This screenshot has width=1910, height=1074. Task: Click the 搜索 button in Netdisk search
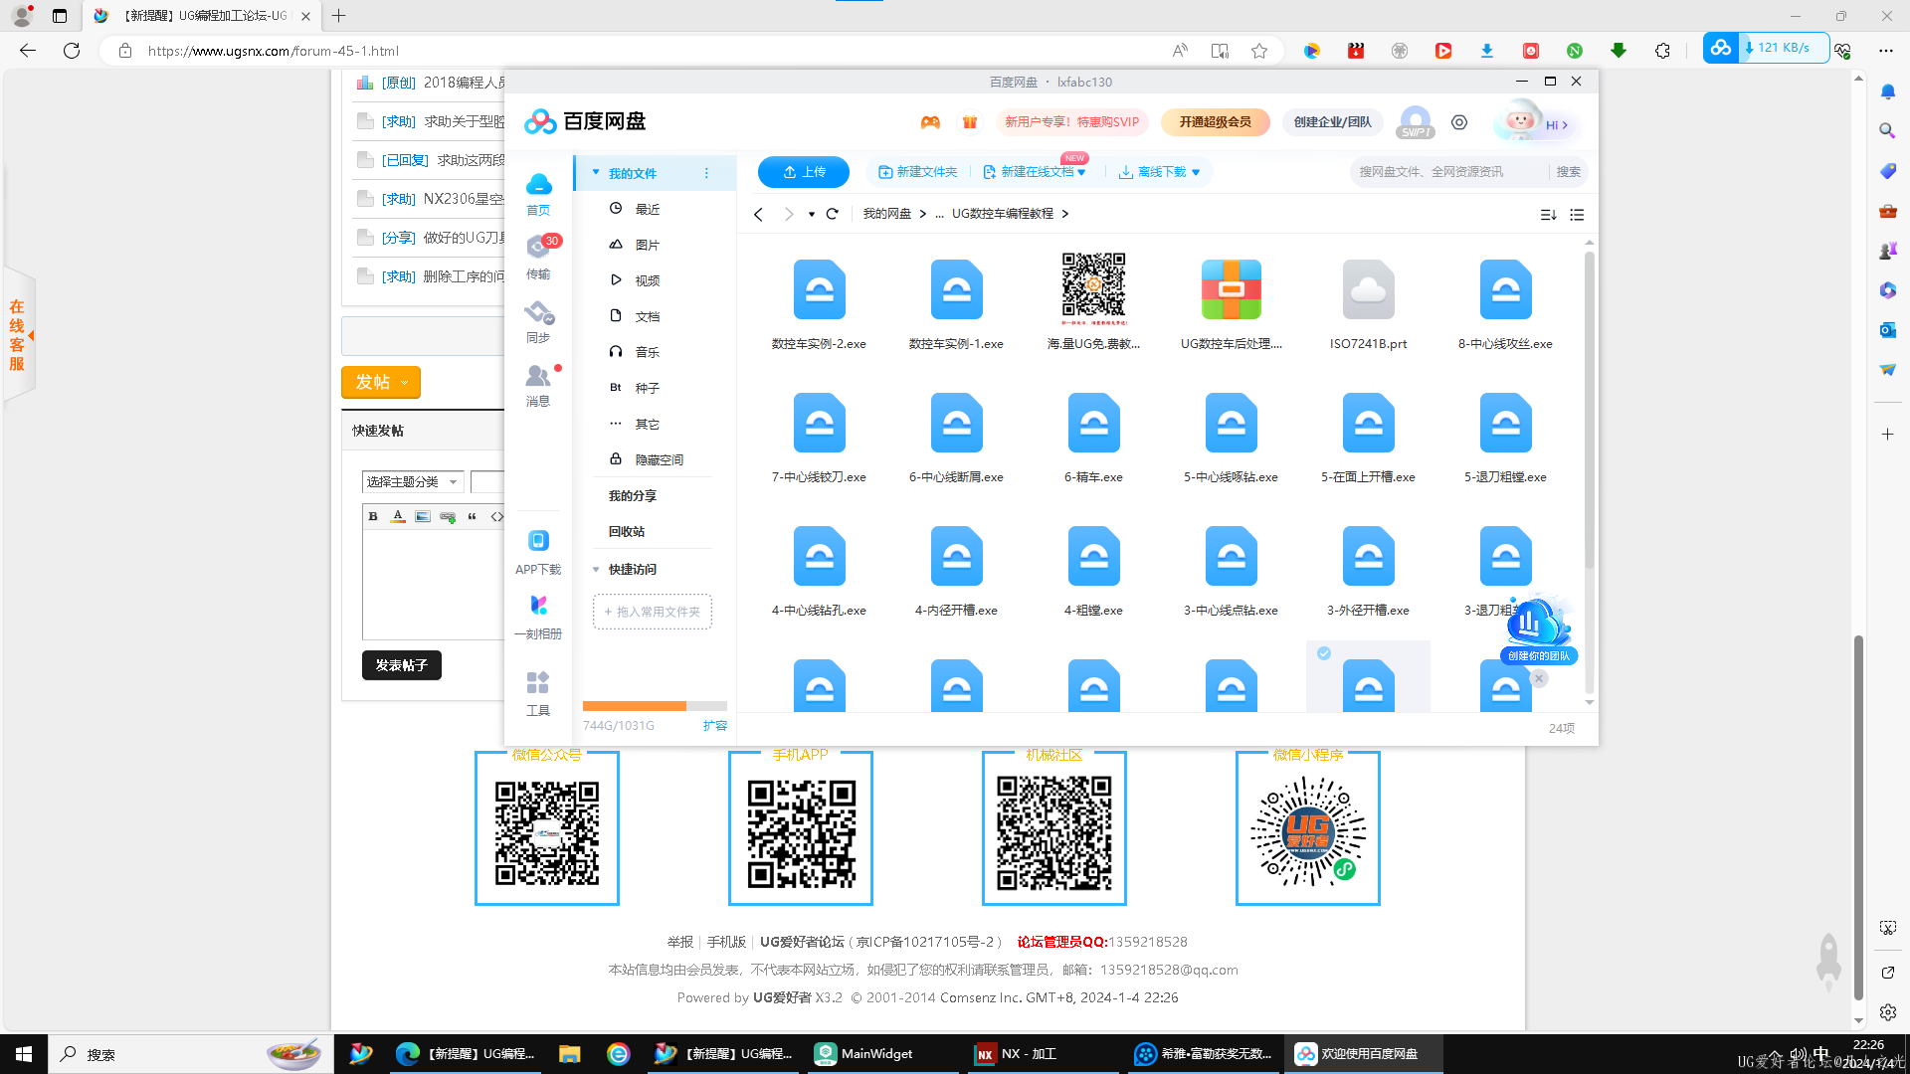(x=1569, y=172)
